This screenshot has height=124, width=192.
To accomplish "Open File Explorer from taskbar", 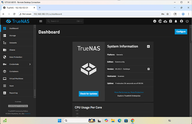I will coord(113,121).
